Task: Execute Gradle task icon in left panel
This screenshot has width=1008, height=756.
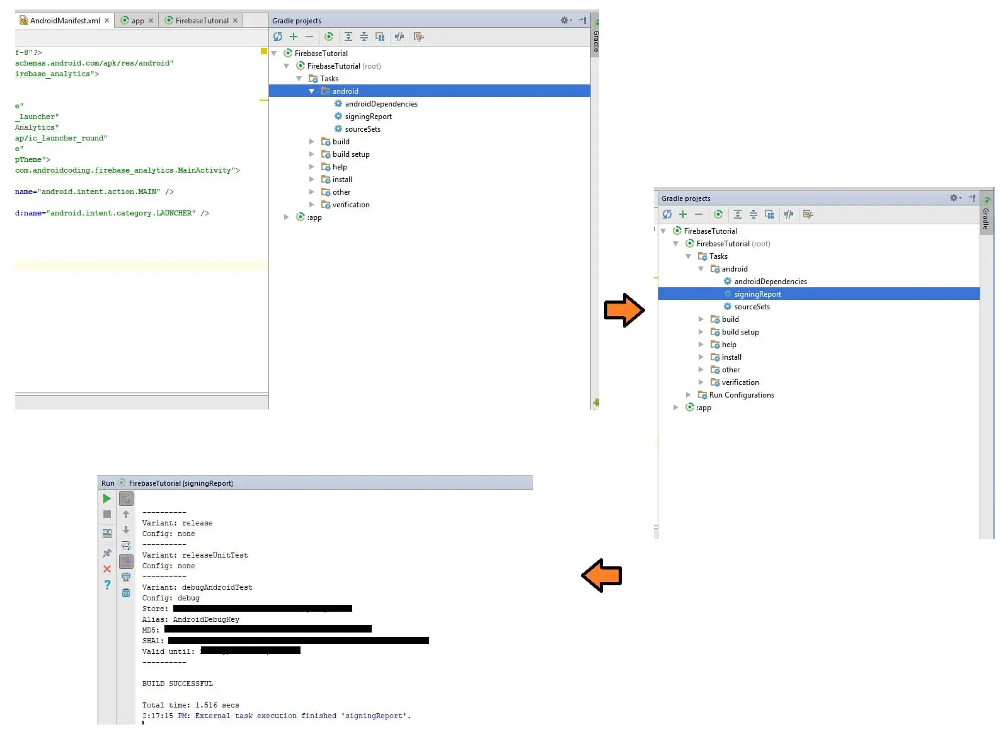Action: pos(329,37)
